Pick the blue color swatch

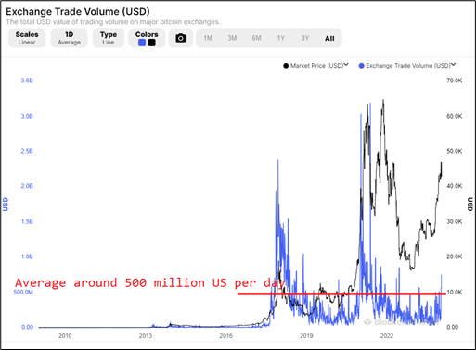[142, 43]
